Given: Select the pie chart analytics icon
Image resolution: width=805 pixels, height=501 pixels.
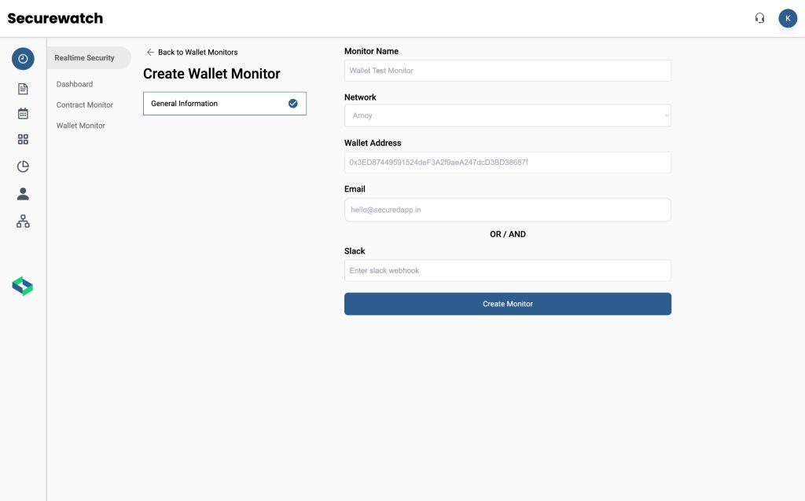Looking at the screenshot, I should (x=22, y=166).
